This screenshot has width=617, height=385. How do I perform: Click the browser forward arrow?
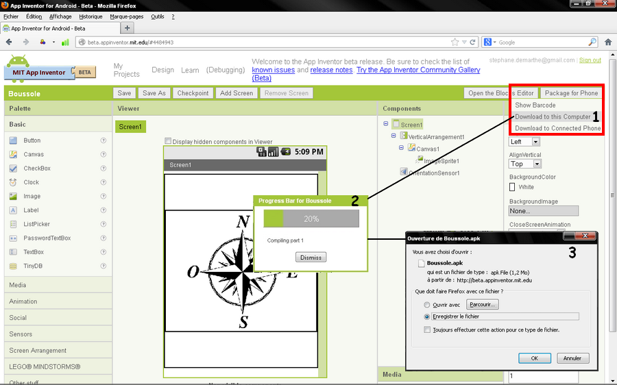pyautogui.click(x=26, y=42)
